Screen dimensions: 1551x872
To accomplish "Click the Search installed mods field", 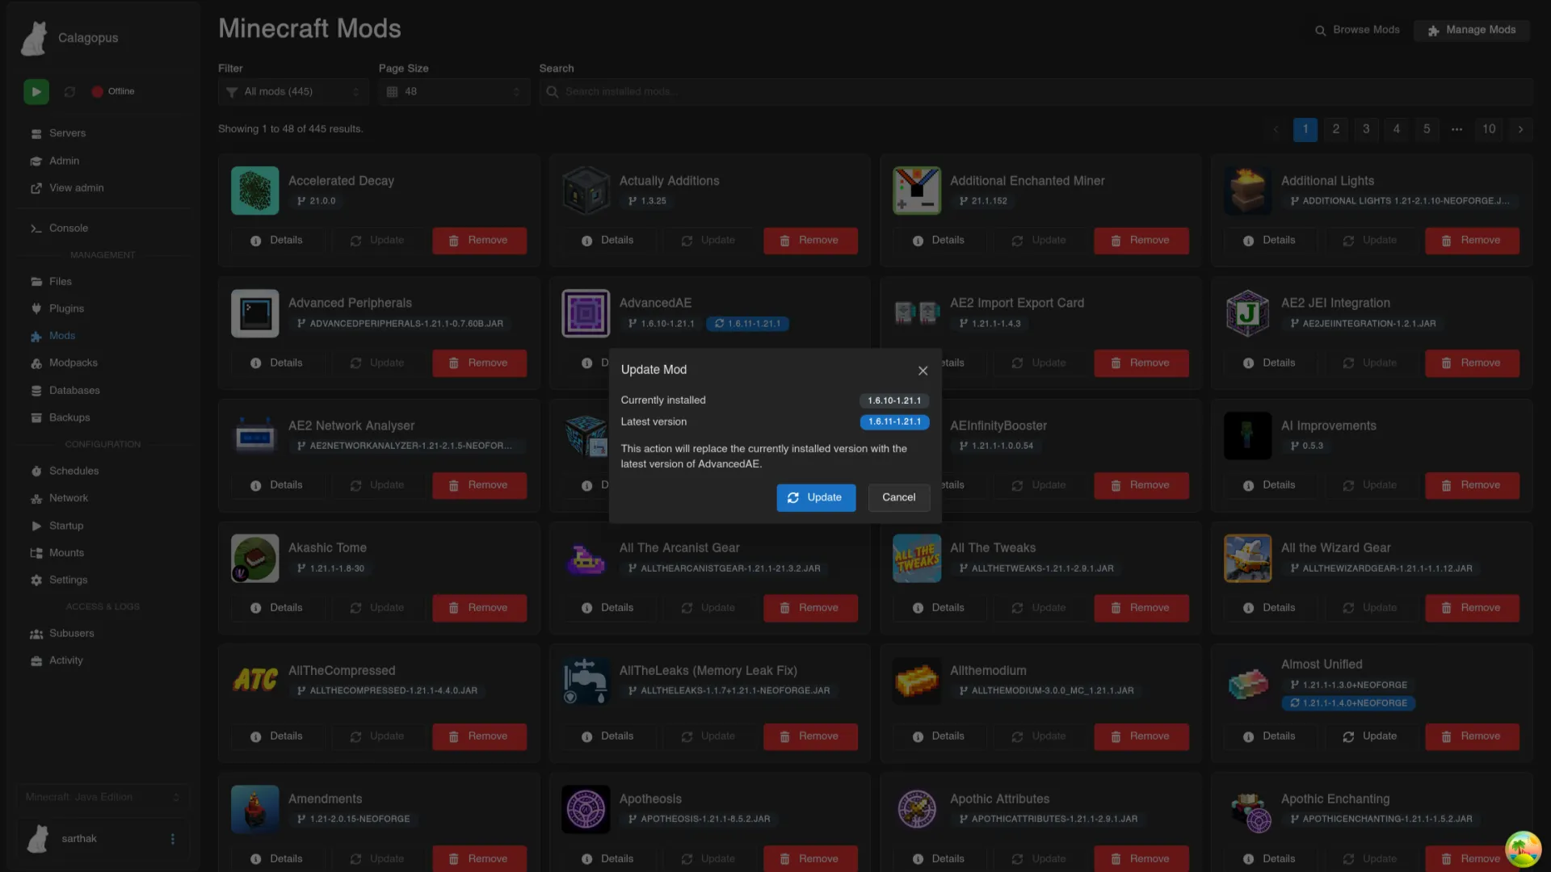I will [x=1034, y=92].
